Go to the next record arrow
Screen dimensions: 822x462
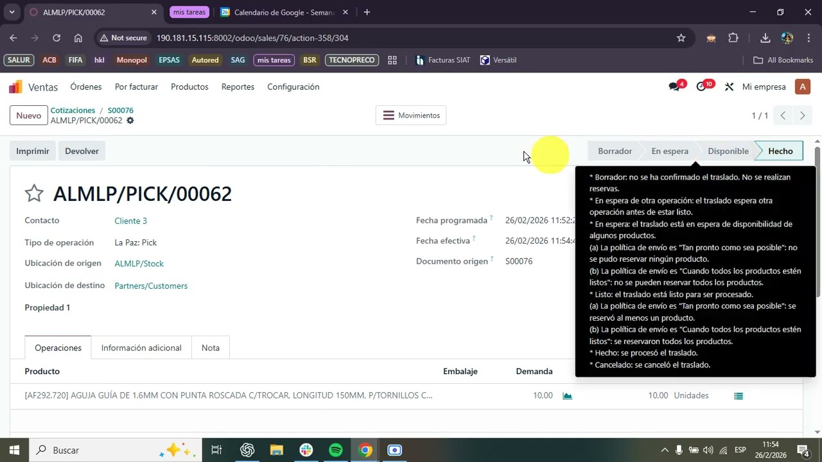[802, 116]
